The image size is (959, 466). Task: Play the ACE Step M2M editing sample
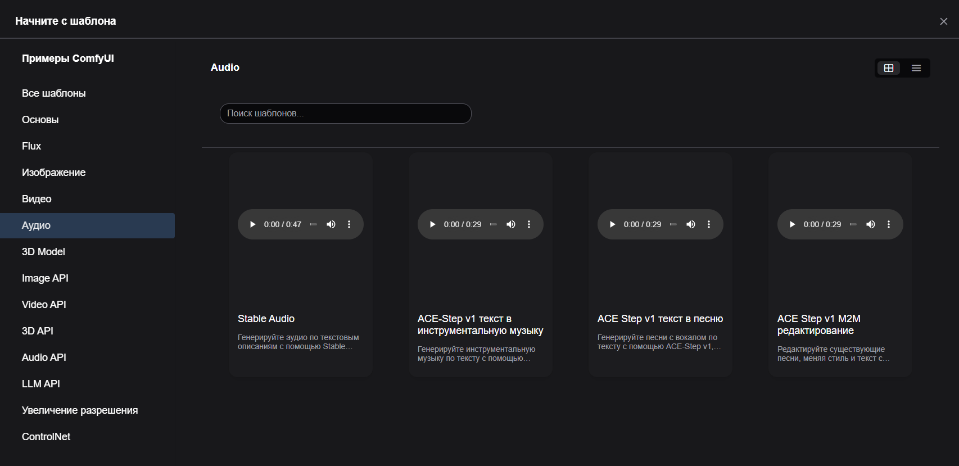(792, 224)
